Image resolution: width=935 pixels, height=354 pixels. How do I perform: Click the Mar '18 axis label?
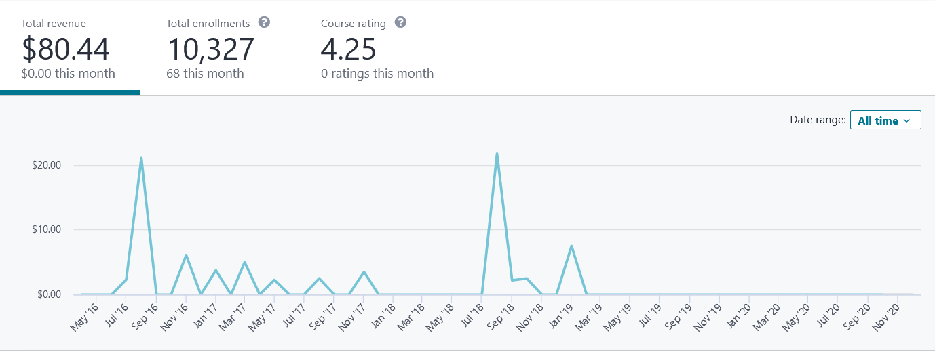(x=411, y=317)
